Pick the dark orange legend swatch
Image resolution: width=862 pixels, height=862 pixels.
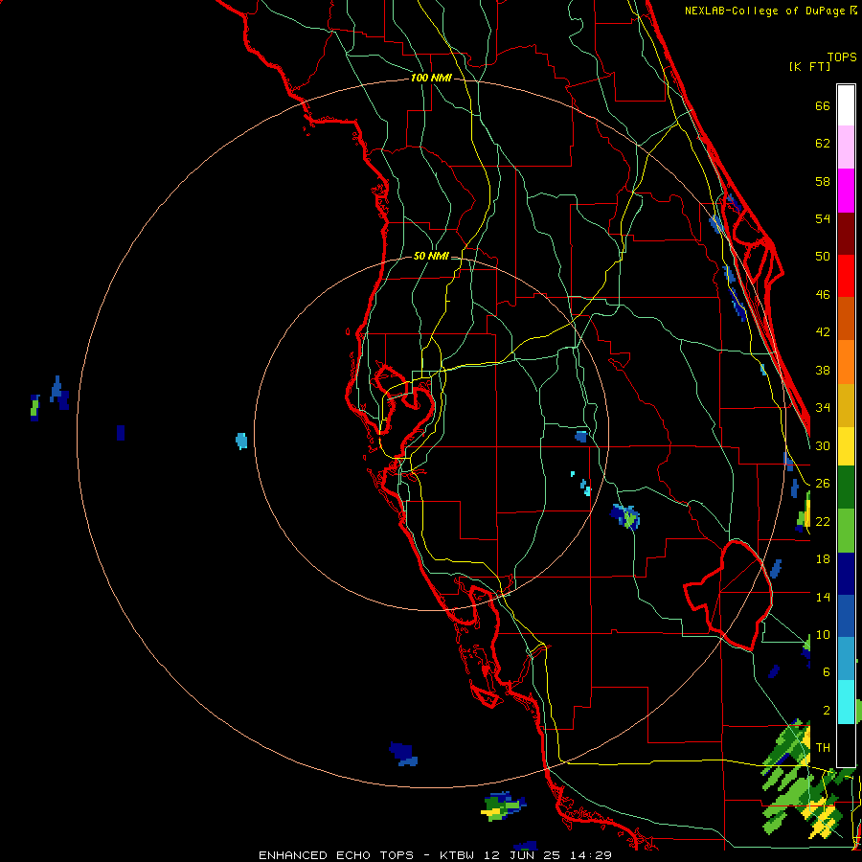point(846,318)
